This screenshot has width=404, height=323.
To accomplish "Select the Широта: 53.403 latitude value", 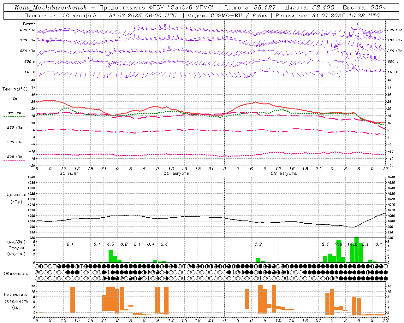I will (x=309, y=8).
